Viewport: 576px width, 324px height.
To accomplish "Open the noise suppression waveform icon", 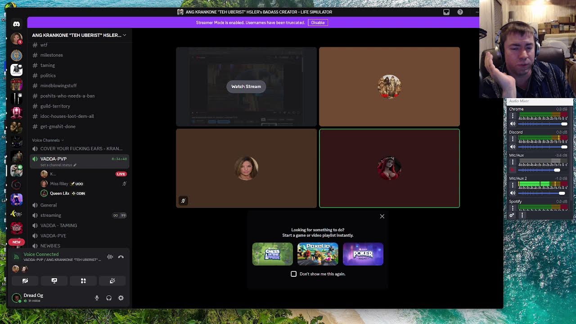I will pos(110,257).
